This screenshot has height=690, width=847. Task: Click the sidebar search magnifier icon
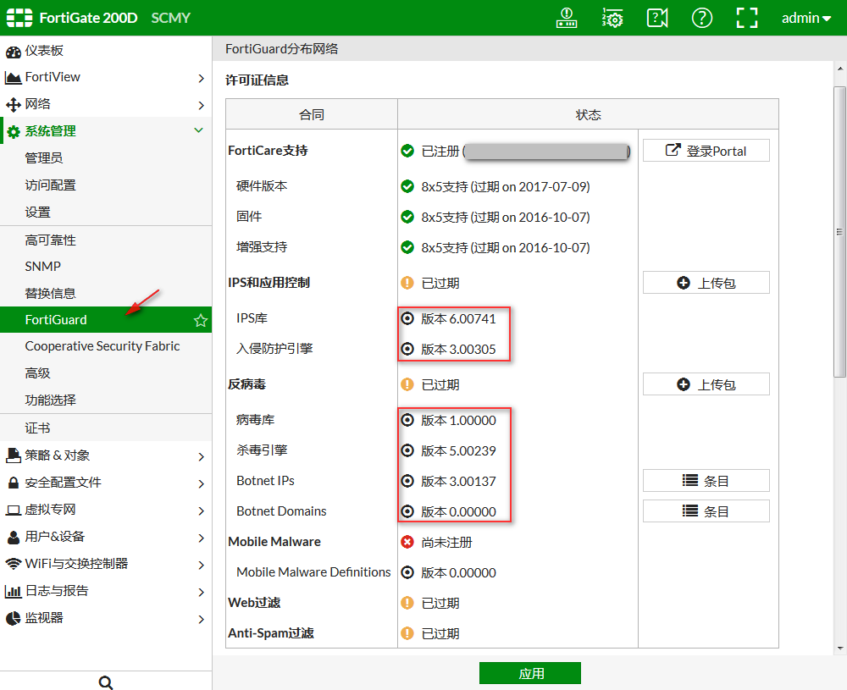click(x=106, y=682)
